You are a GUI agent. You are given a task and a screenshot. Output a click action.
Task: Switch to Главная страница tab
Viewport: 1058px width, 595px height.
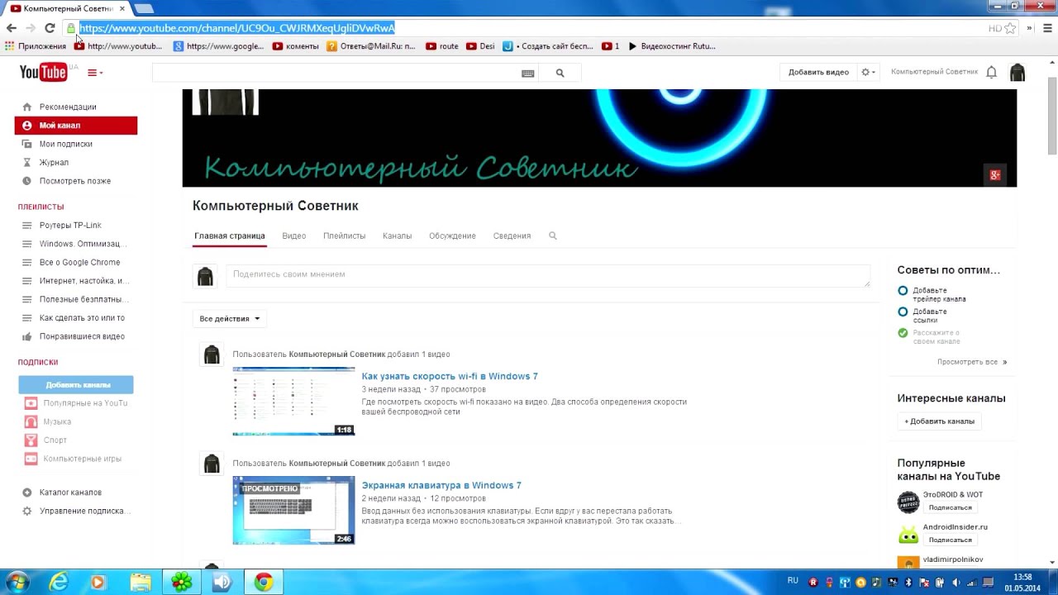pyautogui.click(x=229, y=236)
